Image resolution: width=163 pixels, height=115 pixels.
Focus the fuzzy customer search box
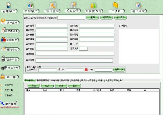tap(71, 18)
